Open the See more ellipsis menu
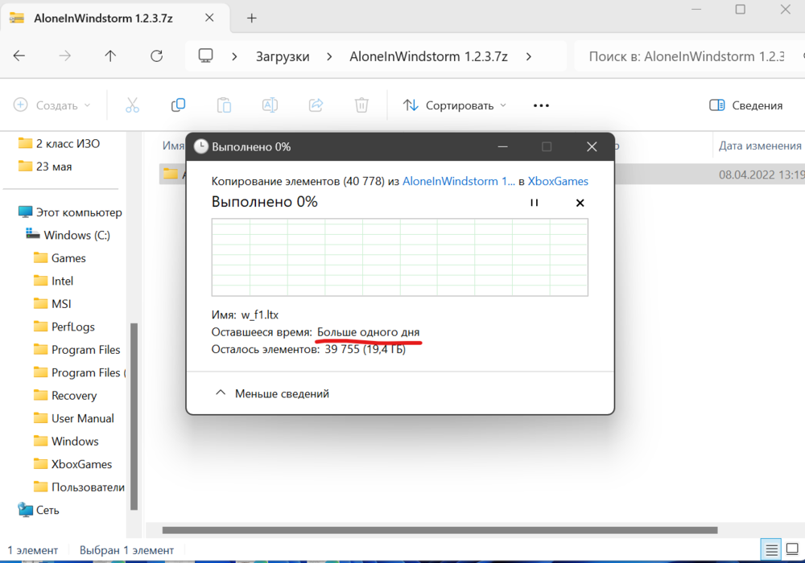This screenshot has height=563, width=805. tap(540, 105)
